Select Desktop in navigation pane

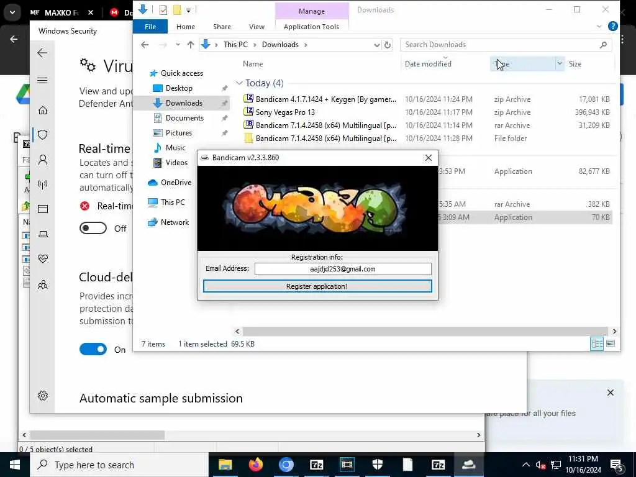(x=179, y=88)
